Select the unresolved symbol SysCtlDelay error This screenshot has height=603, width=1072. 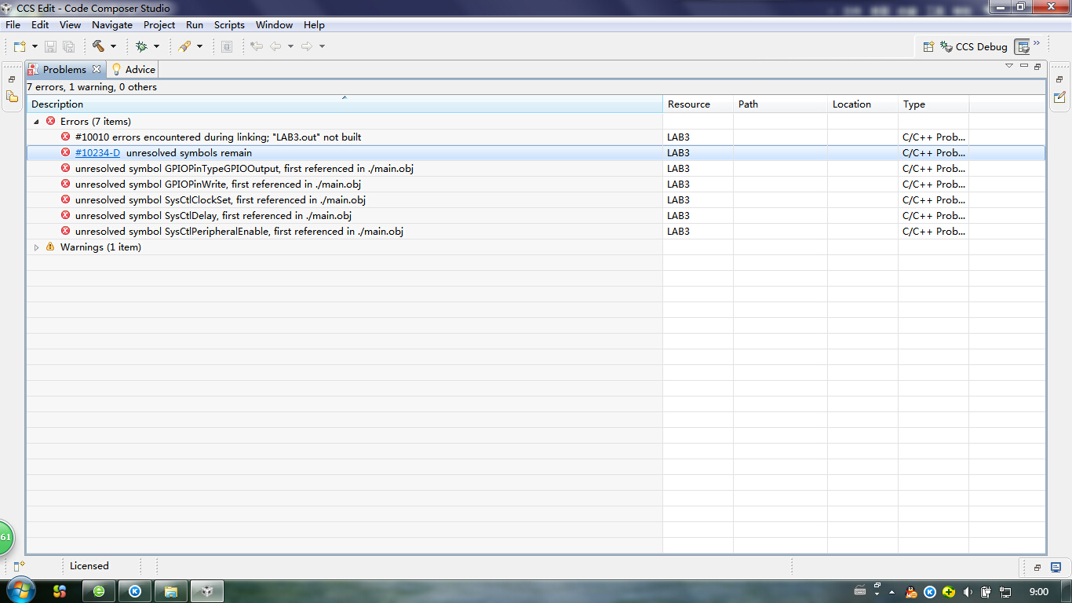(536, 216)
